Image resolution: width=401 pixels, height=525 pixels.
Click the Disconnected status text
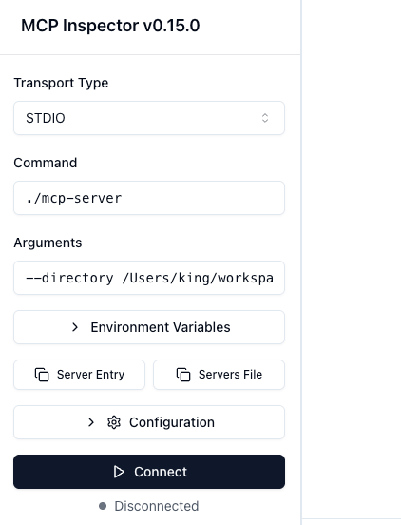[x=157, y=506]
